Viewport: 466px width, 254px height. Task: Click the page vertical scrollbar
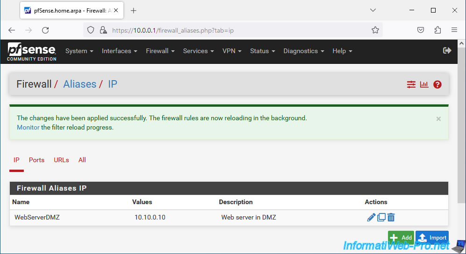461,124
